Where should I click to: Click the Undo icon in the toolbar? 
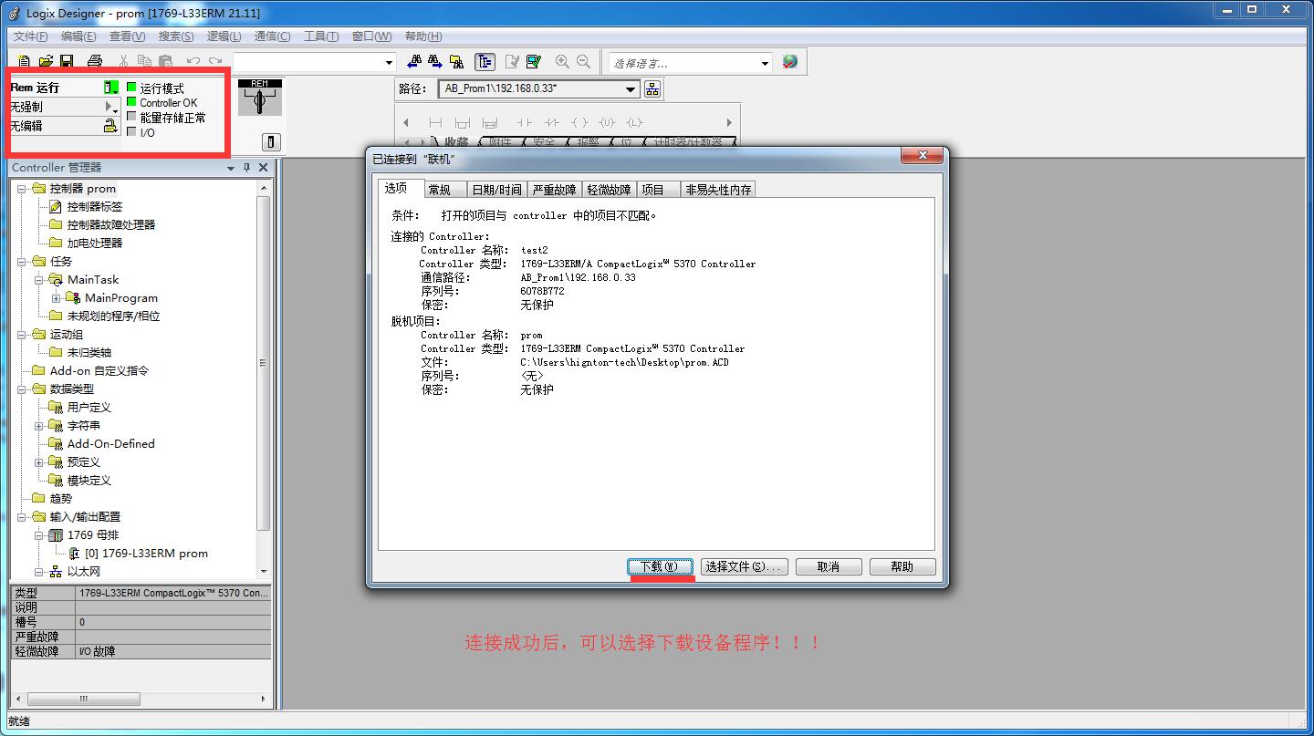click(x=192, y=61)
